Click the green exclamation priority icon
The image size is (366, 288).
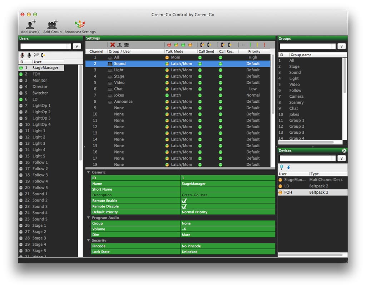click(x=251, y=45)
